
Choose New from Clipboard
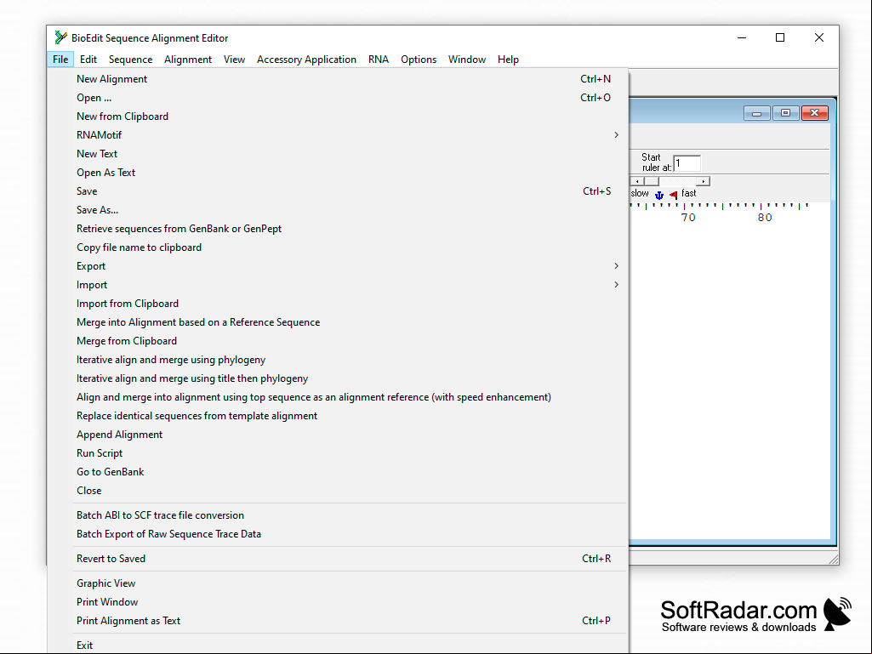pyautogui.click(x=338, y=117)
